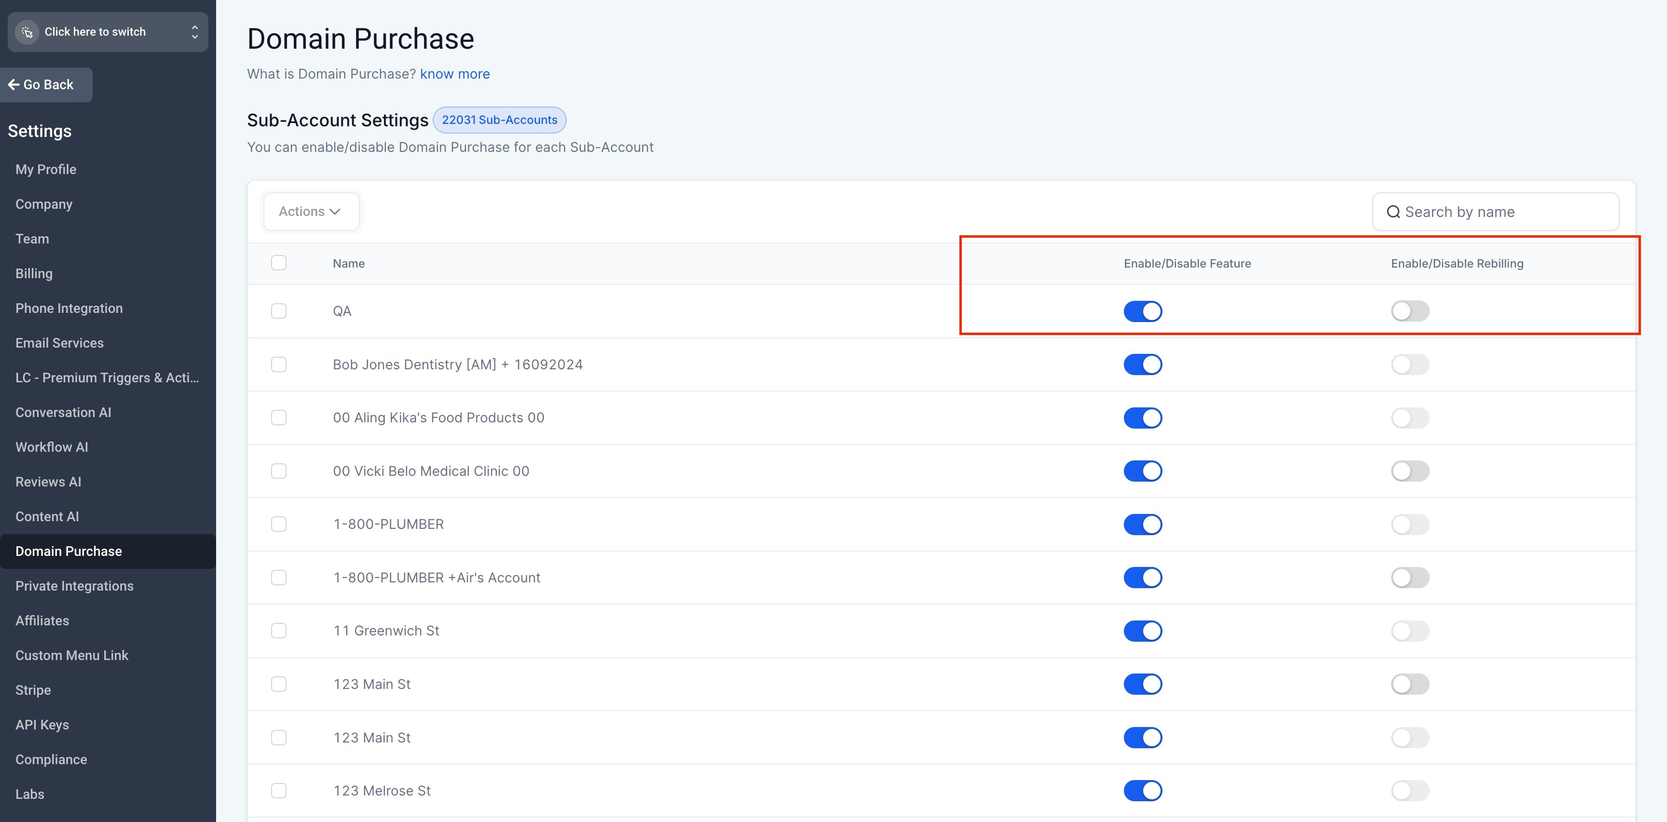Enable rebilling for 00 Vicki Belo Medical Clinic

click(x=1410, y=471)
